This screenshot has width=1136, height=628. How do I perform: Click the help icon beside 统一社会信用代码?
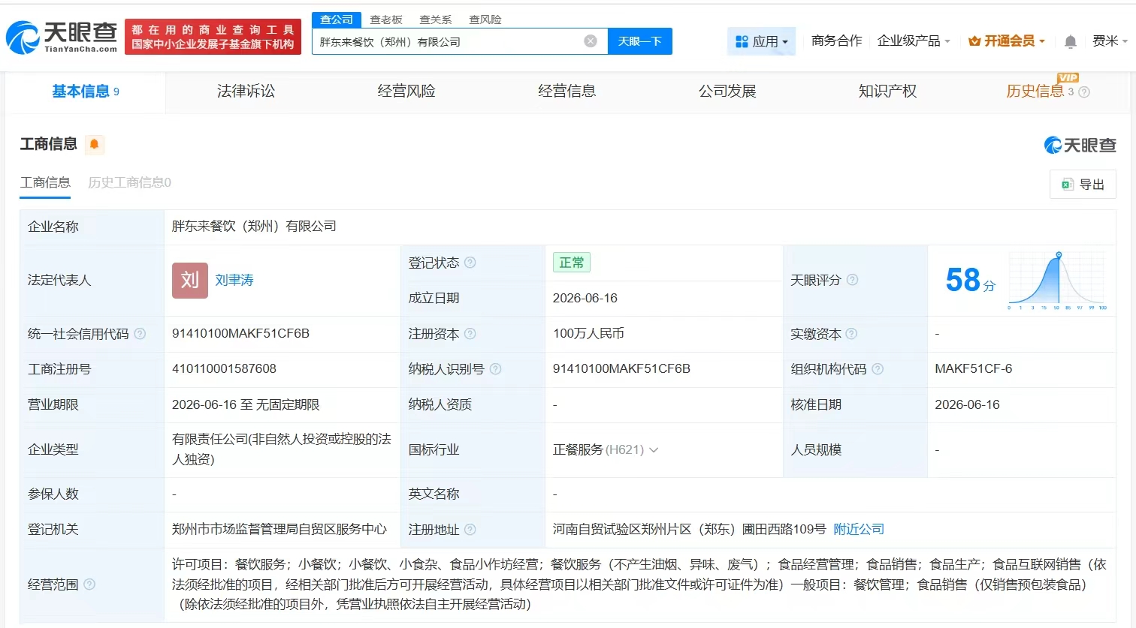(x=140, y=334)
